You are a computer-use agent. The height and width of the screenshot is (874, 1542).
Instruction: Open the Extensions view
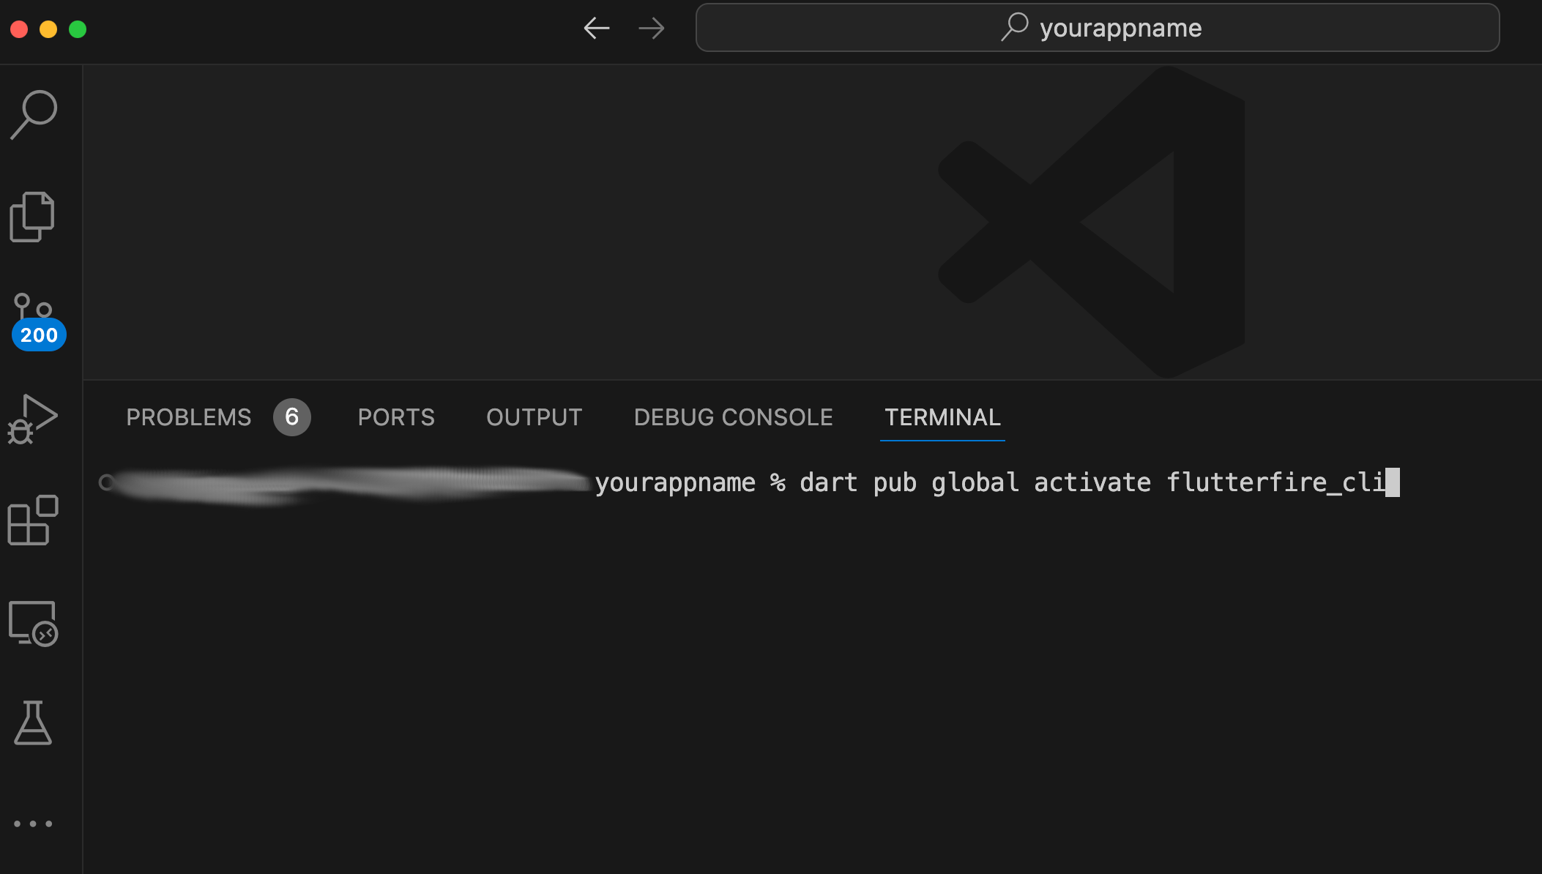(x=33, y=520)
